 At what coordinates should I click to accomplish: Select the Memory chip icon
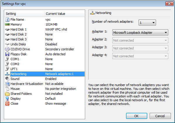click(7, 24)
